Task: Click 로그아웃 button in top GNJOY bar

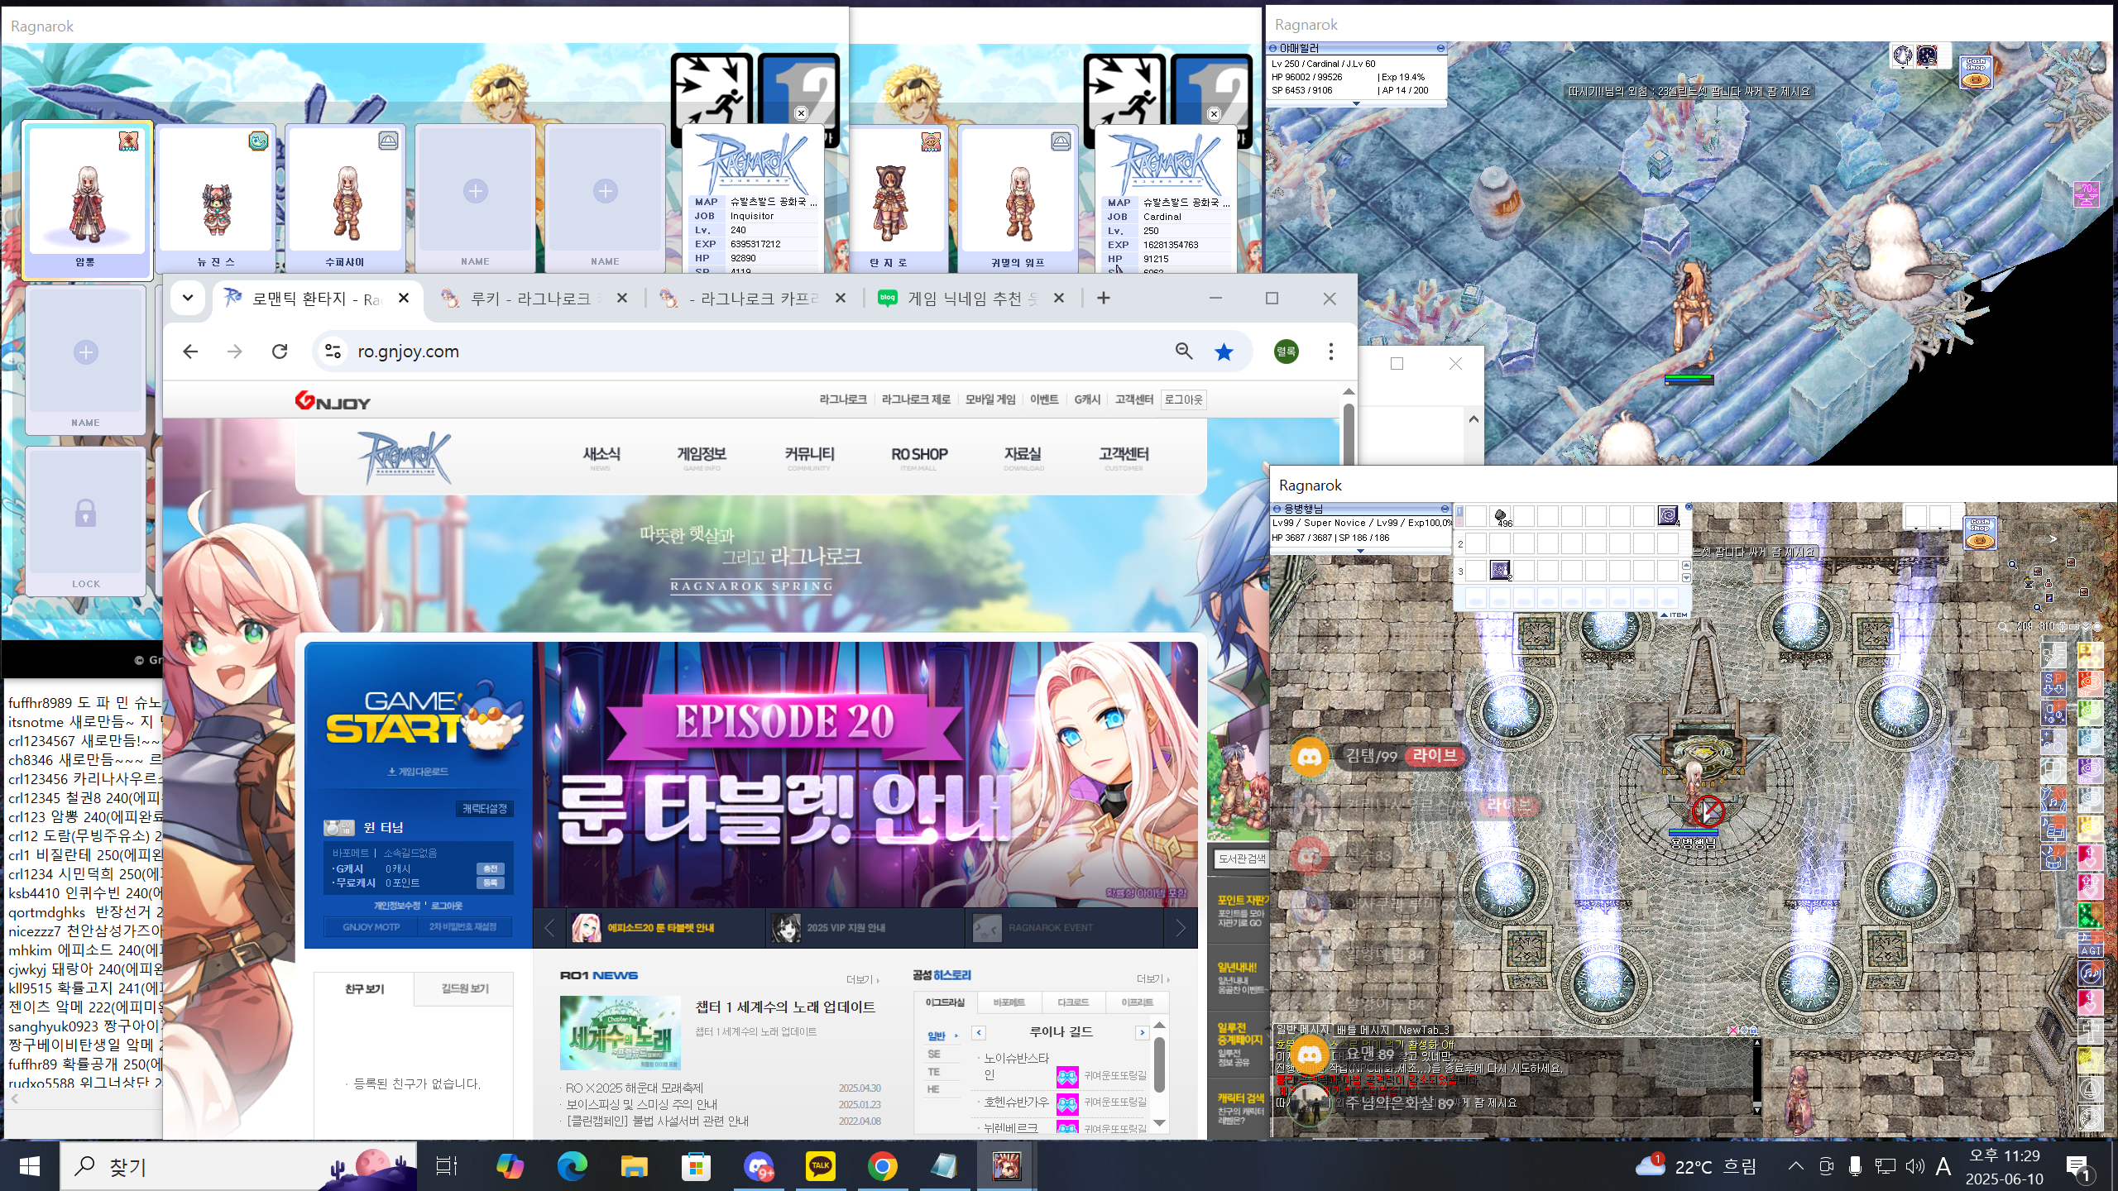Action: (x=1183, y=399)
